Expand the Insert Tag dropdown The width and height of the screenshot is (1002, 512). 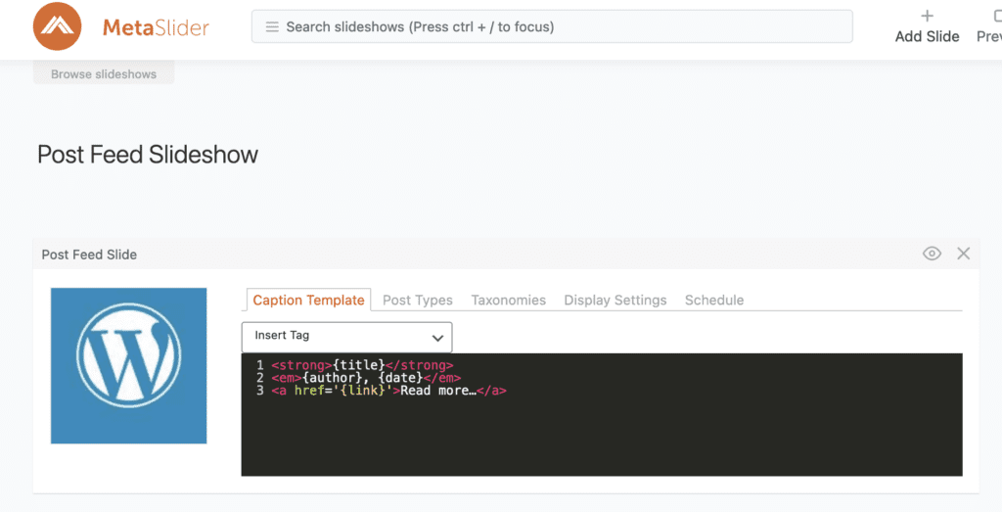pos(346,336)
